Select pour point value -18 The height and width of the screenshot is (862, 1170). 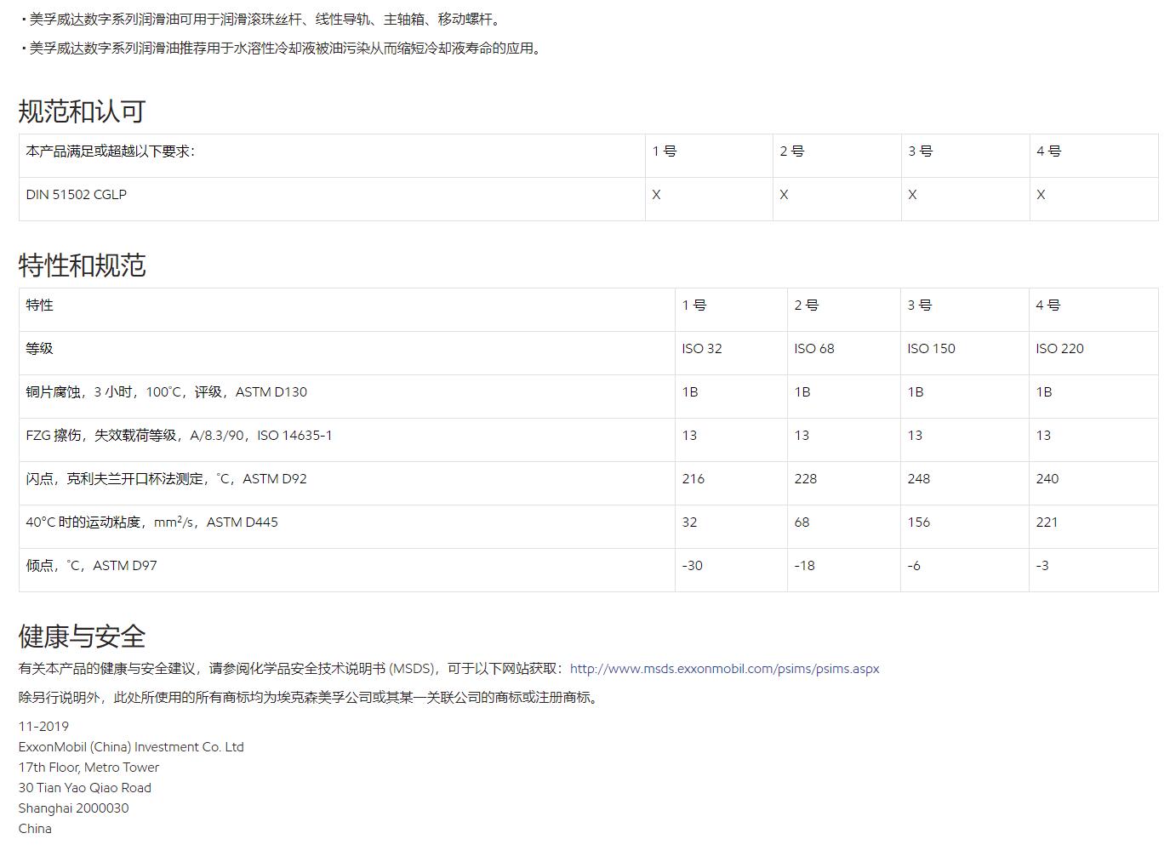[x=804, y=566]
